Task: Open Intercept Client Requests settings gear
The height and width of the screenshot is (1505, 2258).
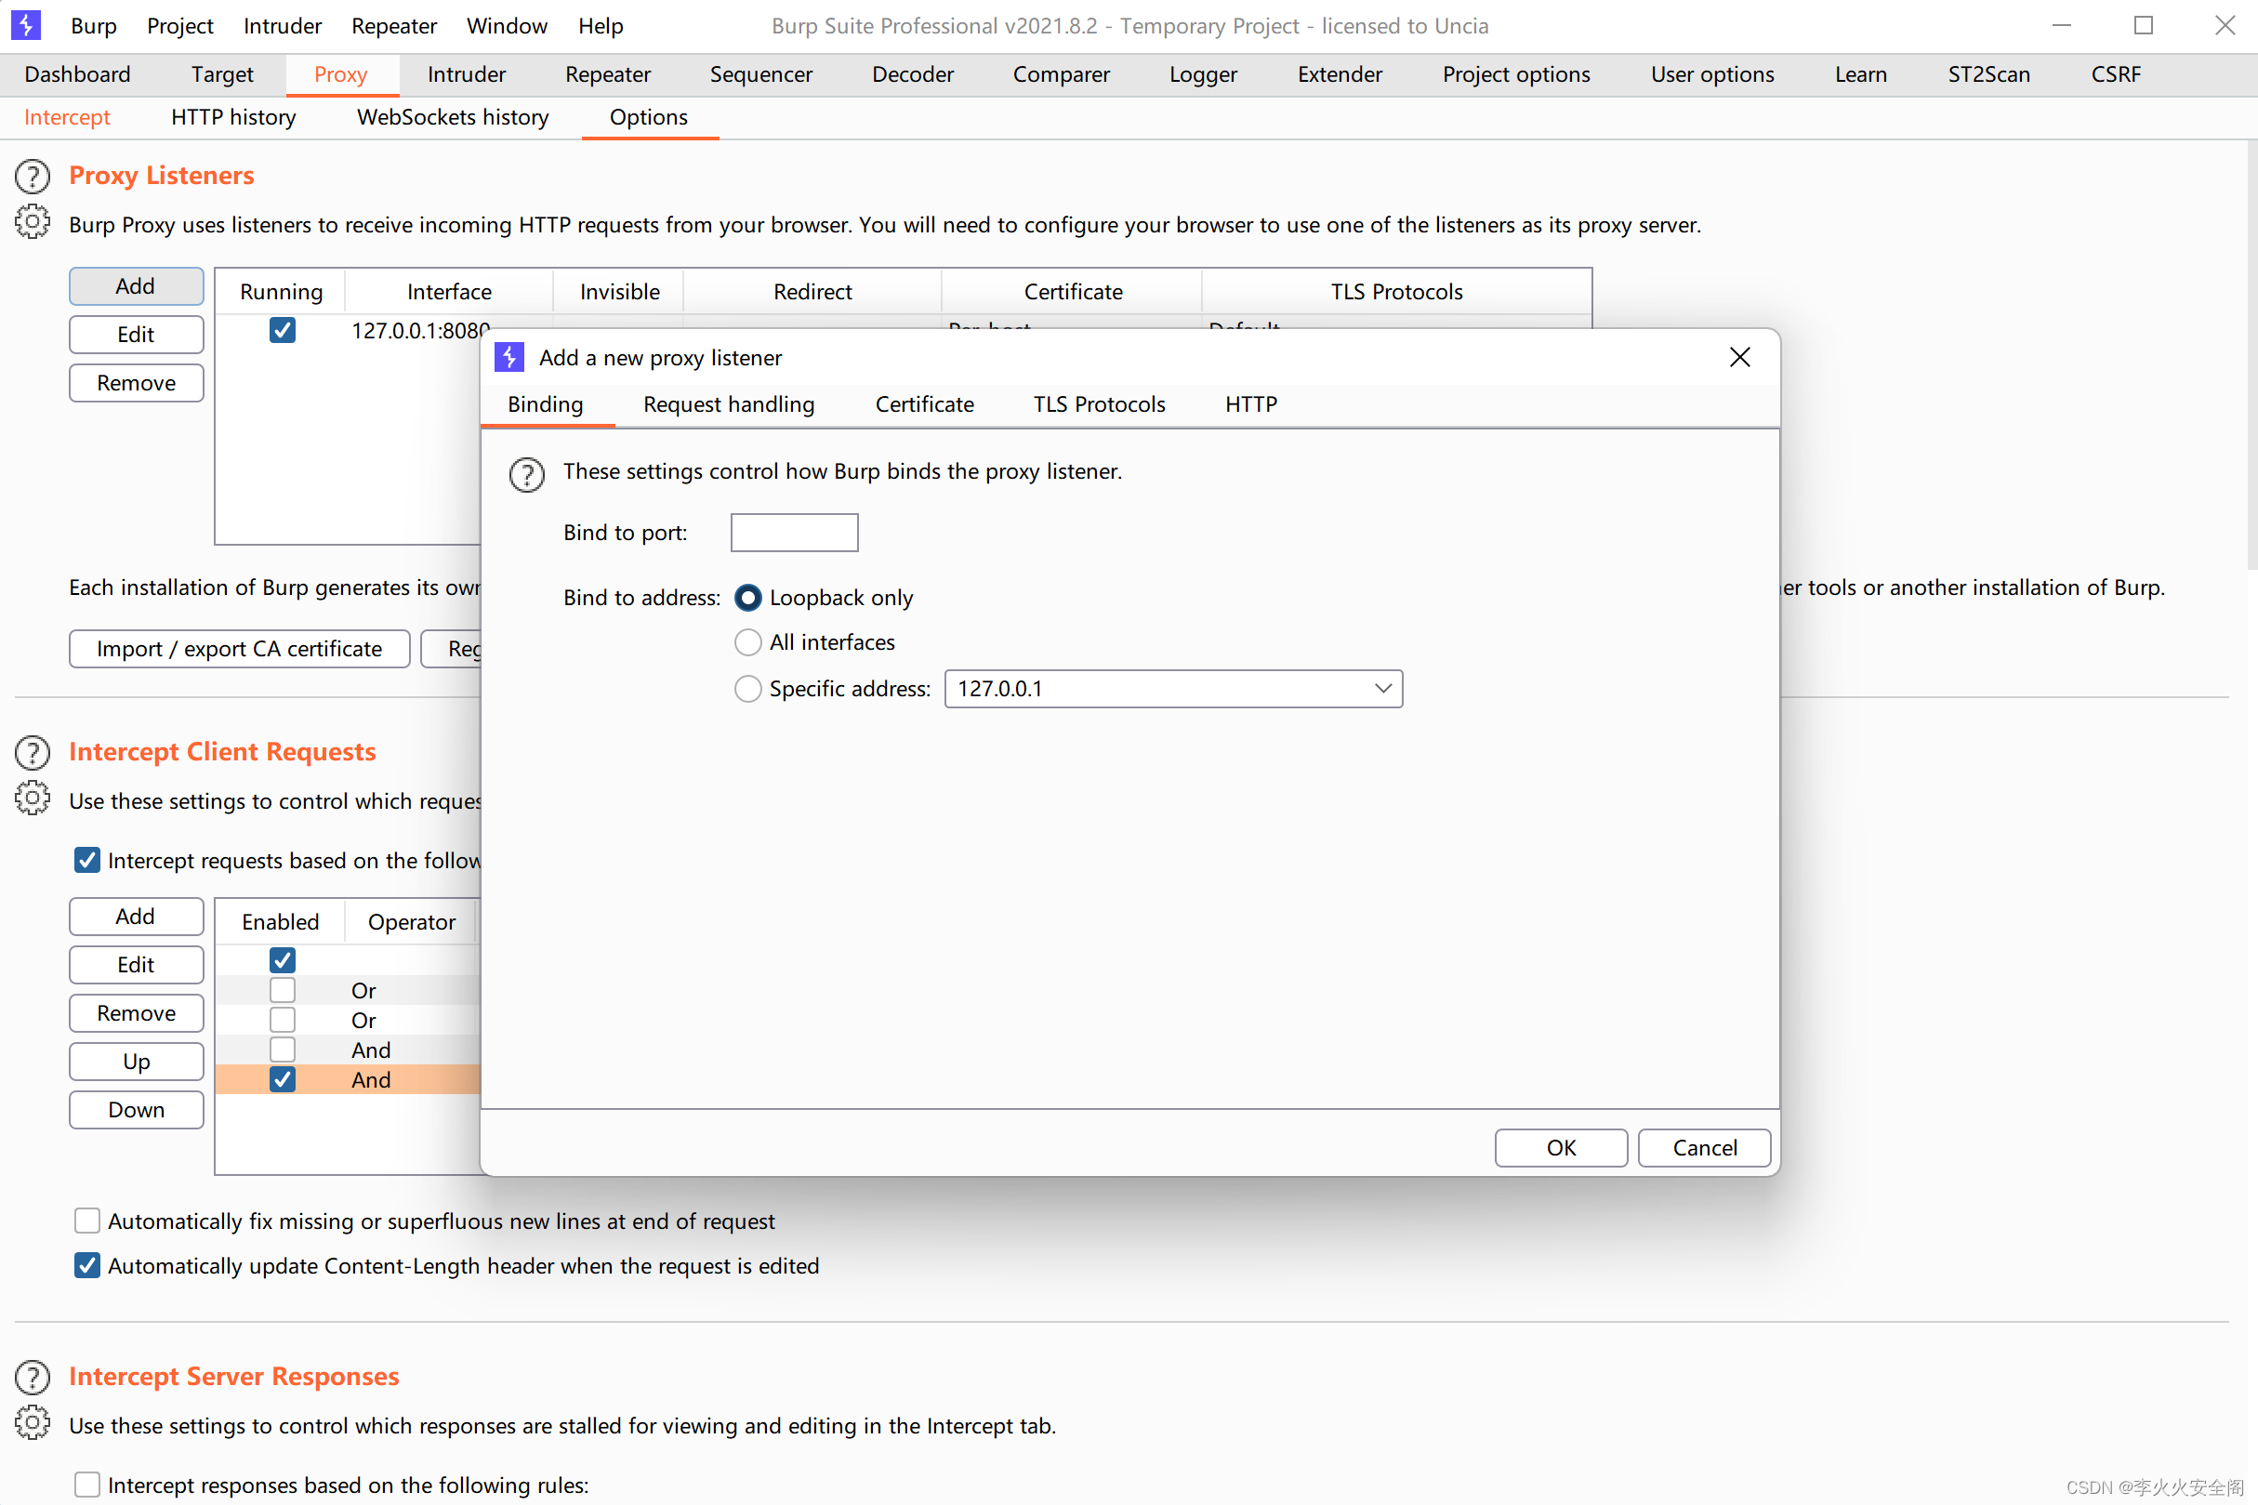Action: tap(33, 798)
